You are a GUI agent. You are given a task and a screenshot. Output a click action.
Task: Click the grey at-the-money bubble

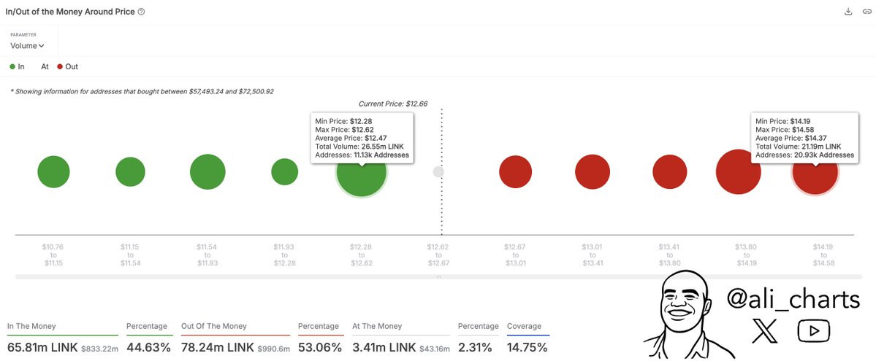pyautogui.click(x=438, y=172)
